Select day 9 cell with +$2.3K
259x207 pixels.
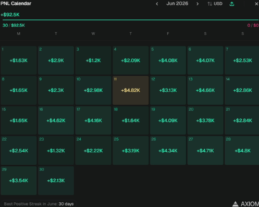pyautogui.click(x=56, y=90)
